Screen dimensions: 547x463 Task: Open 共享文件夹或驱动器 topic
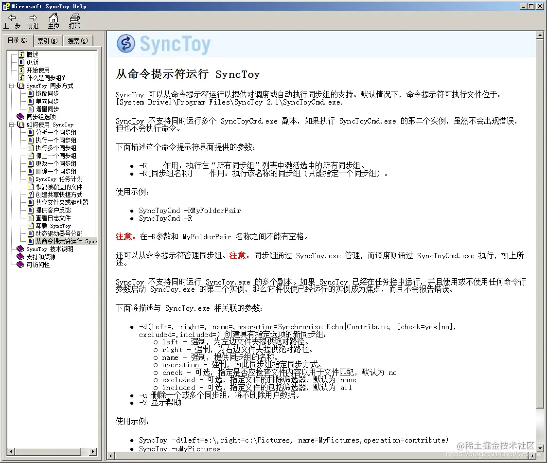pos(62,202)
